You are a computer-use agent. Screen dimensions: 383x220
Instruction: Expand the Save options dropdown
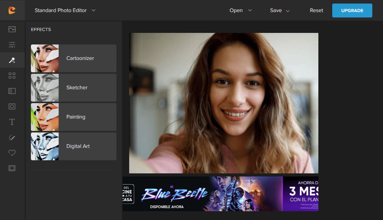coord(288,10)
